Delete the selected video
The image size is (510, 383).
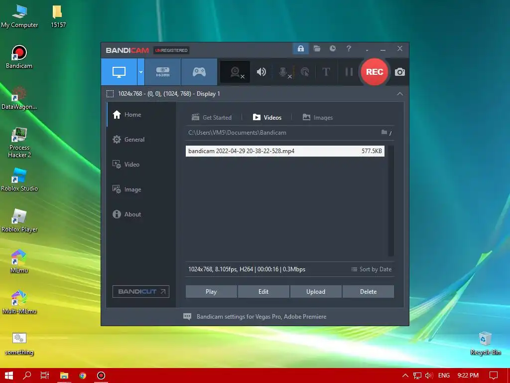tap(368, 291)
